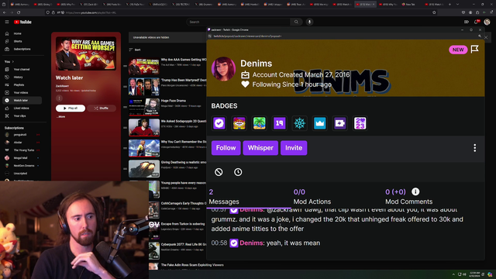Open penguinz0 subscription channel
This screenshot has height=279, width=496.
point(20,135)
